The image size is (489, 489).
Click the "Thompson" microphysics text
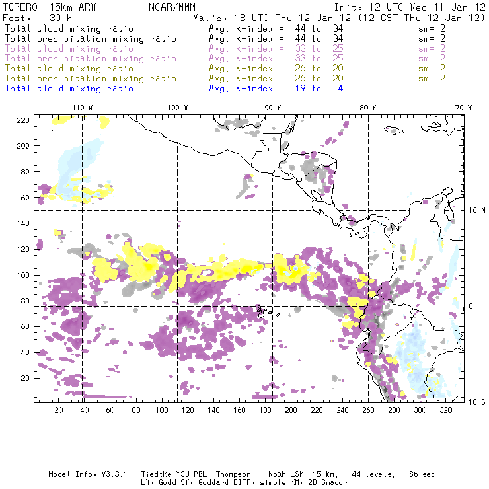(233, 474)
